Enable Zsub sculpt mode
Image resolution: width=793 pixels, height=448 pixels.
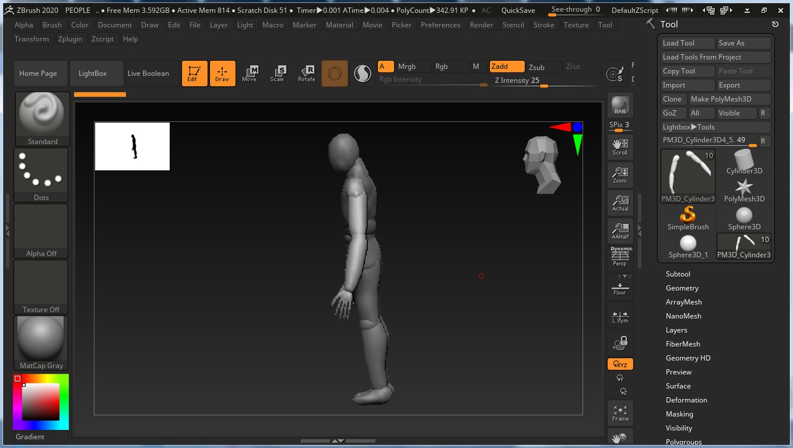pos(537,67)
